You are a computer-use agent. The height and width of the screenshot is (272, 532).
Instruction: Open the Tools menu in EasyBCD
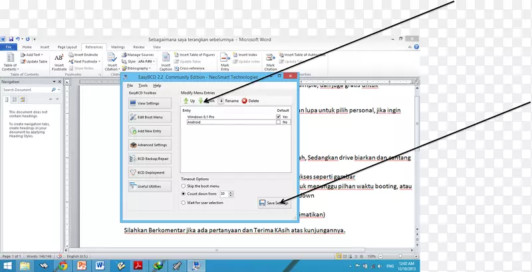point(143,86)
